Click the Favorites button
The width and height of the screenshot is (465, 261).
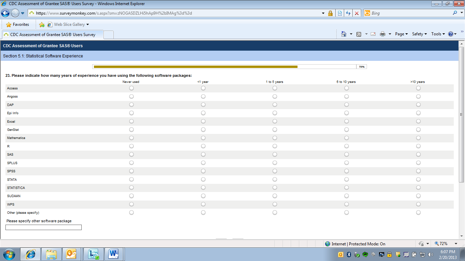[x=18, y=24]
